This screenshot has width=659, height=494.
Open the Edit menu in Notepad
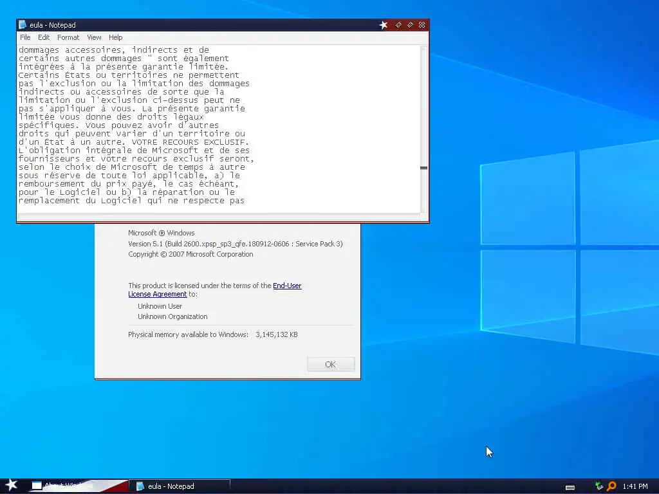click(44, 37)
